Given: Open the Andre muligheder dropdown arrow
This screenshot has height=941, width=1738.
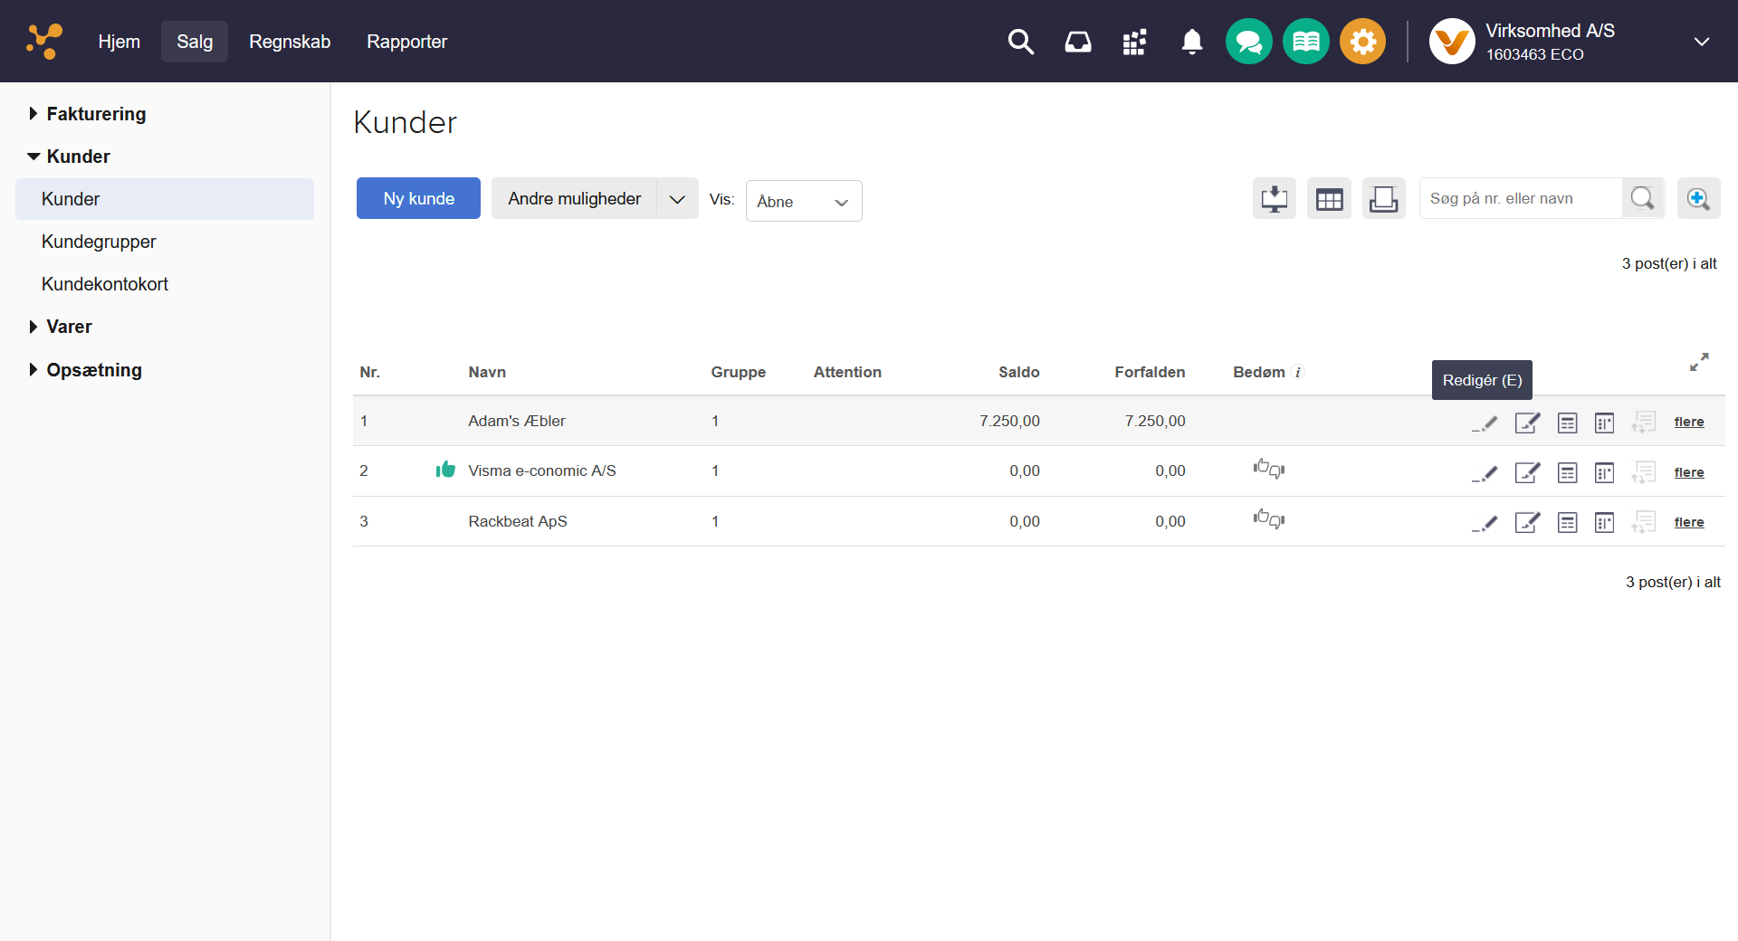Looking at the screenshot, I should click(x=677, y=199).
